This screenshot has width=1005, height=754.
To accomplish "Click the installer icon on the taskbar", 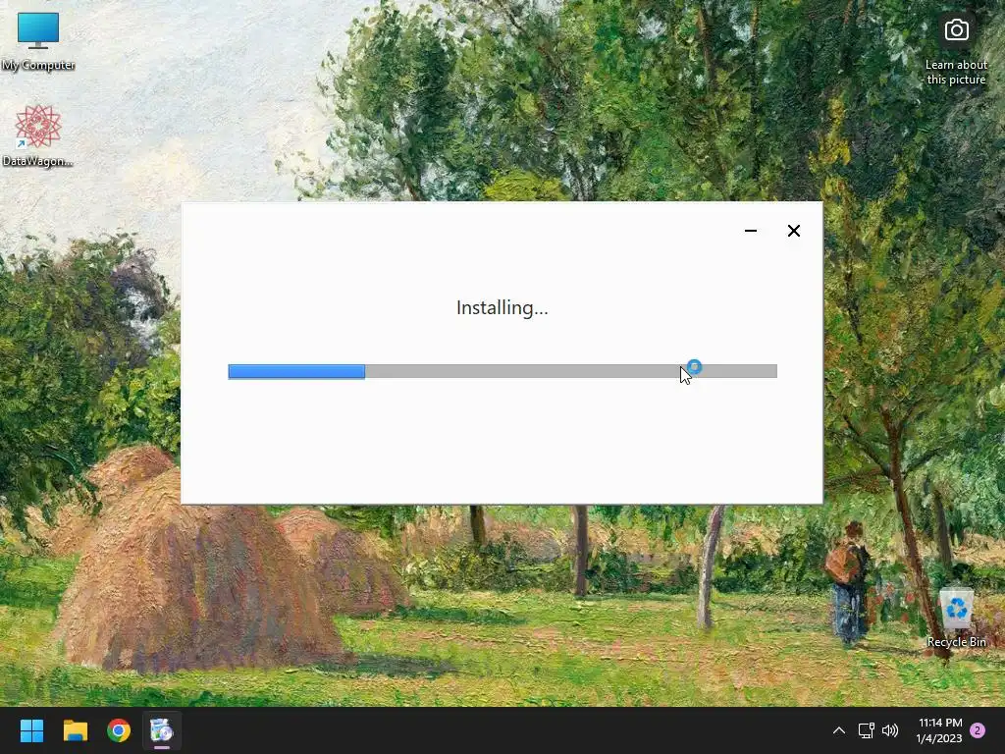I will pyautogui.click(x=162, y=730).
